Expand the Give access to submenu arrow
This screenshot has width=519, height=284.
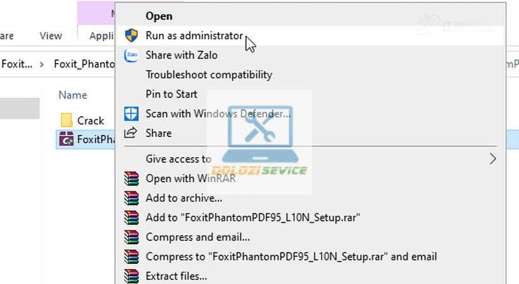pyautogui.click(x=492, y=159)
